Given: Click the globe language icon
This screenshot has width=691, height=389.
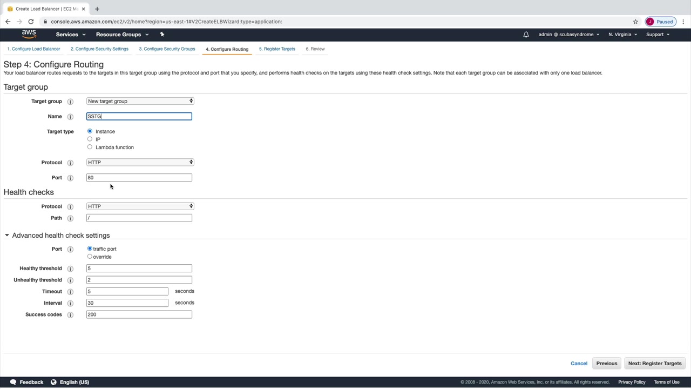Looking at the screenshot, I should point(53,382).
